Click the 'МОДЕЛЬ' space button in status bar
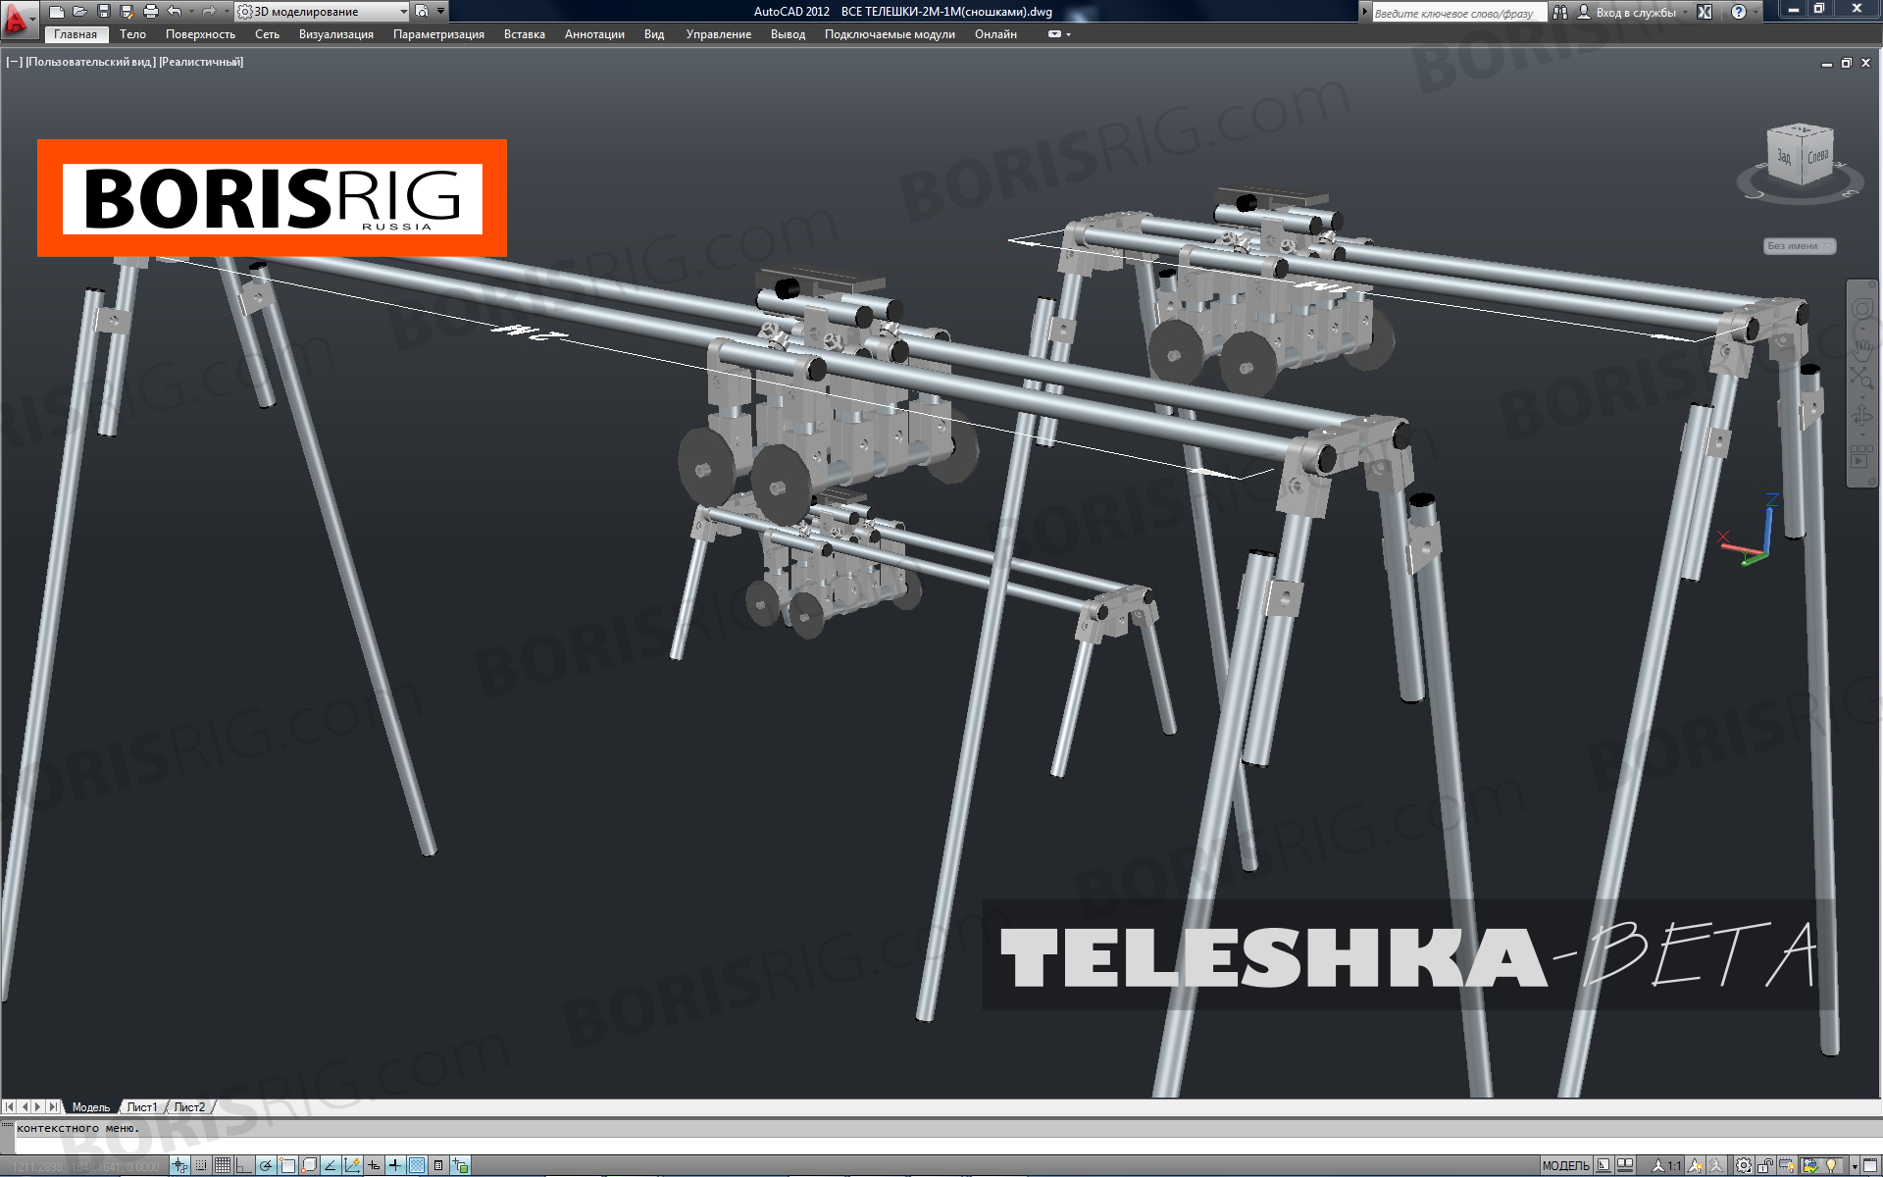 (1565, 1165)
